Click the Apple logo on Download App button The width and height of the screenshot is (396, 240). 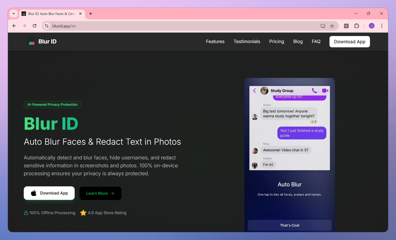34,193
